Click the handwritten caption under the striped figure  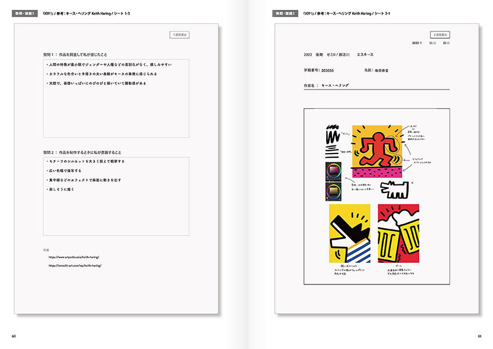click(349, 270)
